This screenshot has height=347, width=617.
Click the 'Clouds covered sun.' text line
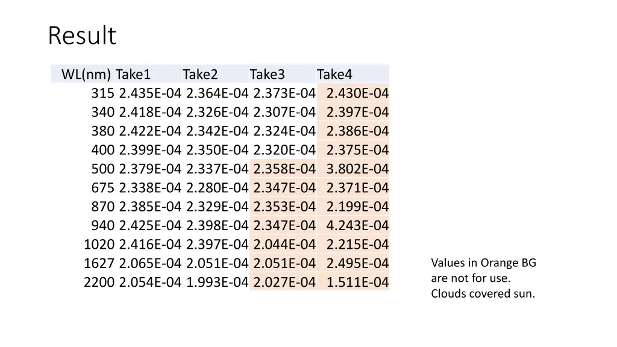coord(483,293)
